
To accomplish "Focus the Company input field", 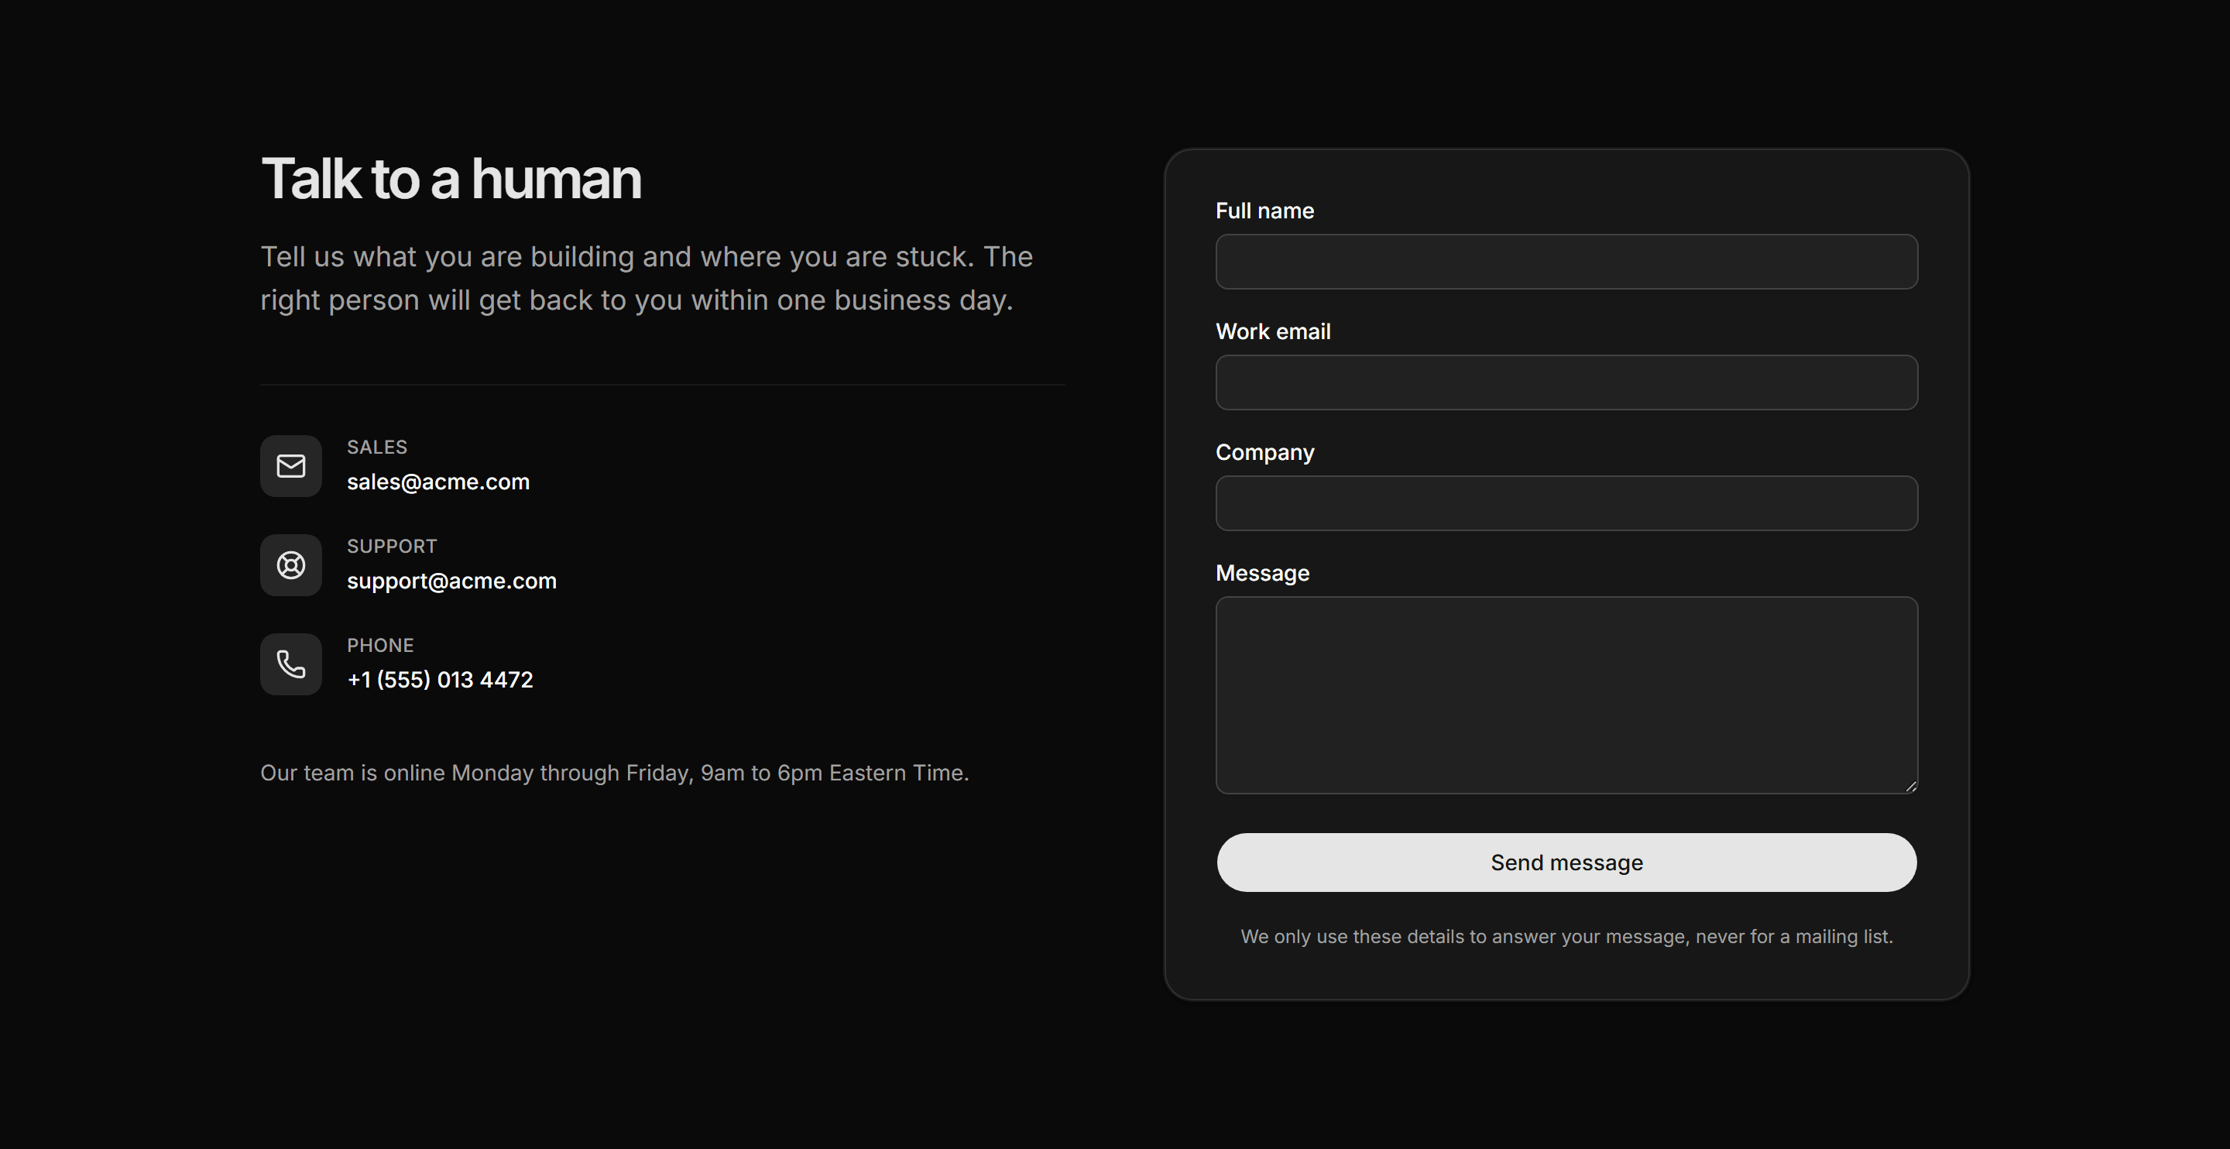I will click(1567, 503).
